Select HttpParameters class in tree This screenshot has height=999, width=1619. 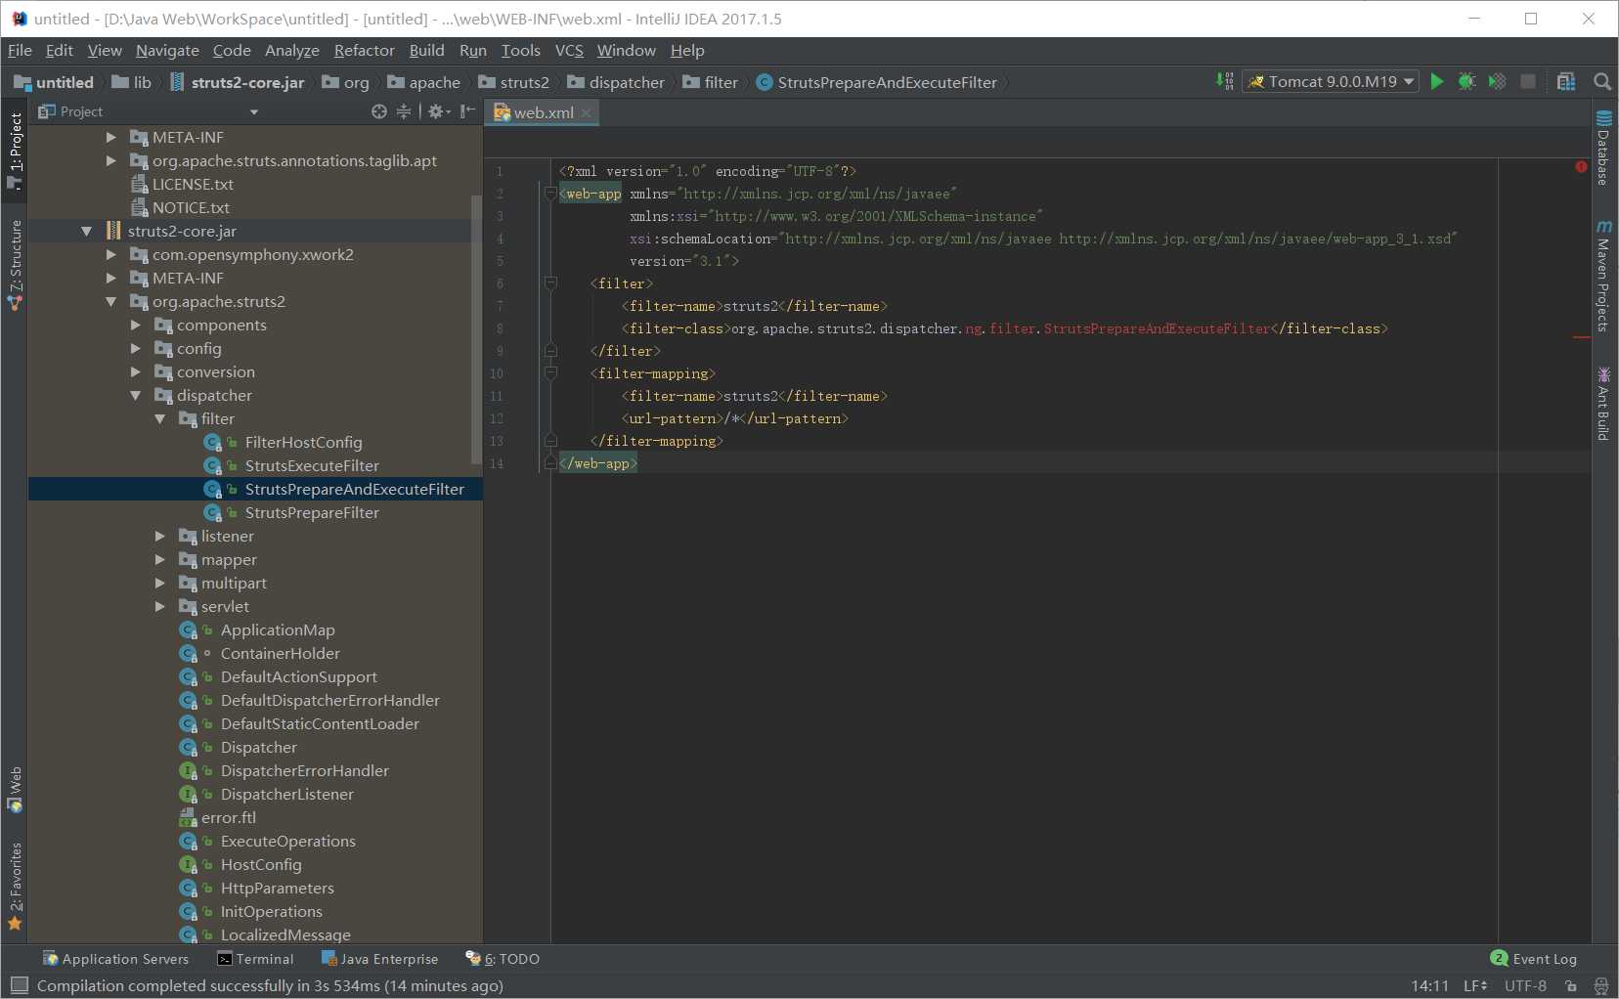[x=277, y=889]
